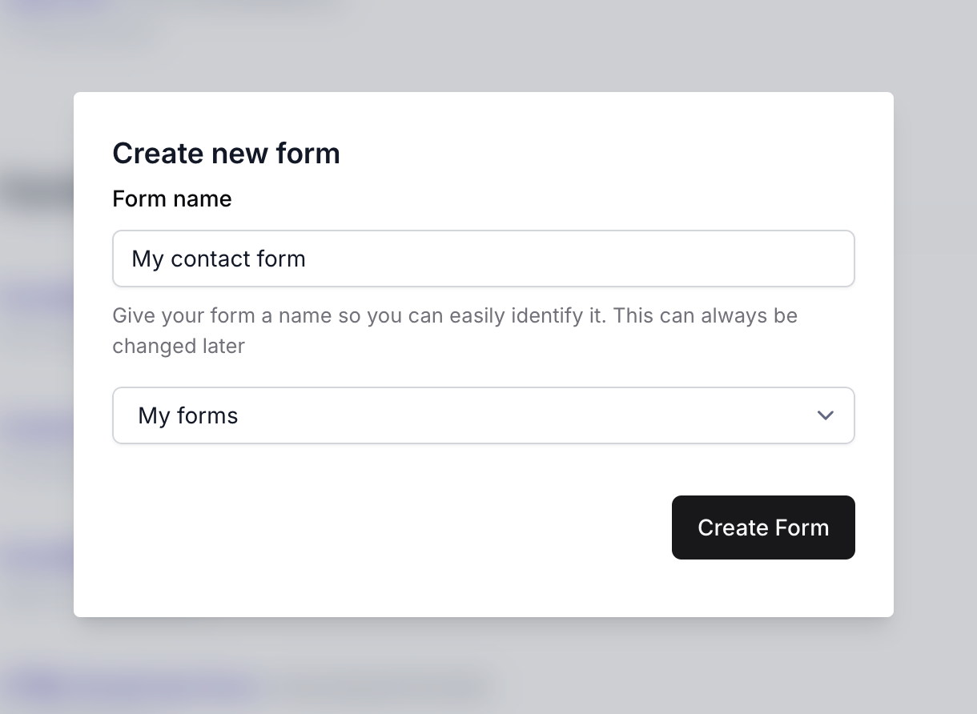Screen dimensions: 977x714
Task: Select the text 'My contact form'
Action: [218, 258]
